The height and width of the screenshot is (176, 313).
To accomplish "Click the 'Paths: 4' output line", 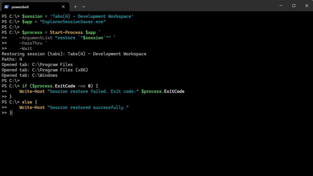I will 12,59.
